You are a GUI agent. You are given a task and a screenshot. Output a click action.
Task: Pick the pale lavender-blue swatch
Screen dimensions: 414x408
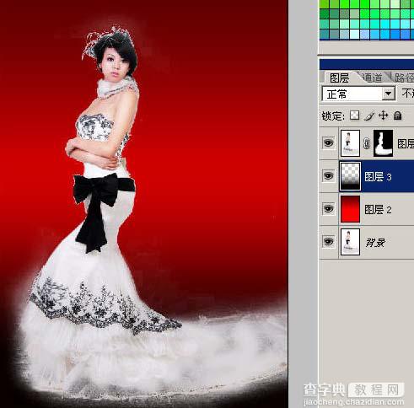click(365, 35)
